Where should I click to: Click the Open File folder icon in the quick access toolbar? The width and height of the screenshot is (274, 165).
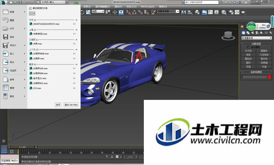point(16,2)
